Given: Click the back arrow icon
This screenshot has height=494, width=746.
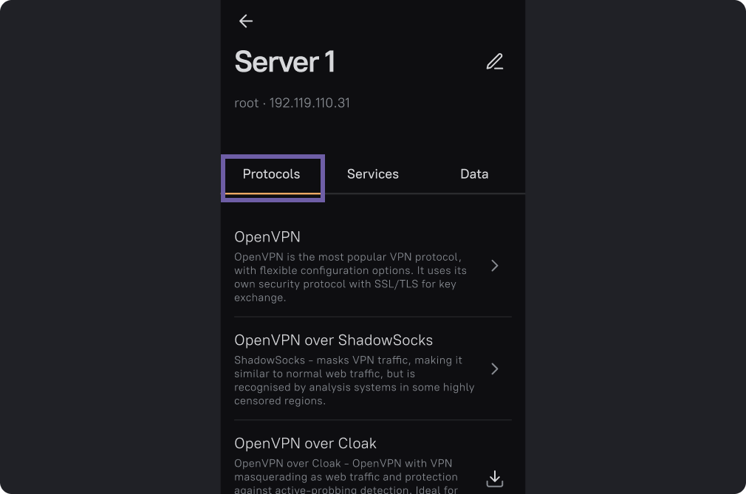Looking at the screenshot, I should 246,21.
